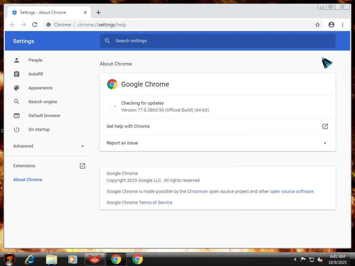The width and height of the screenshot is (355, 266).
Task: Open File Explorer from the taskbar
Action: [x=51, y=259]
